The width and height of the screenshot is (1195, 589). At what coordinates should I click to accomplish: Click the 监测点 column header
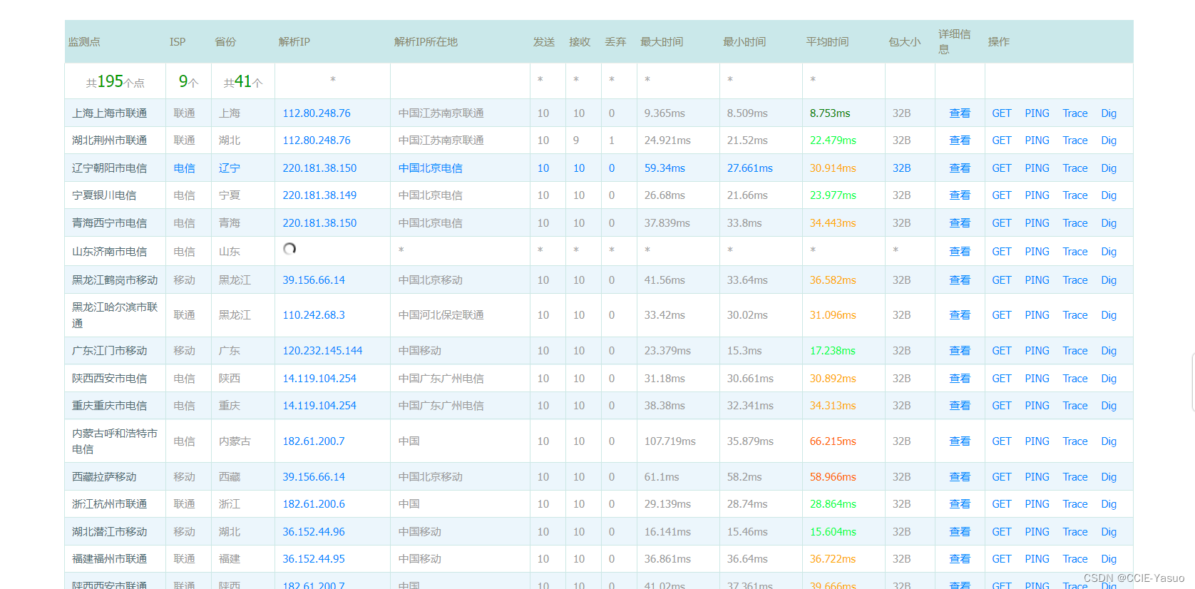coord(84,42)
